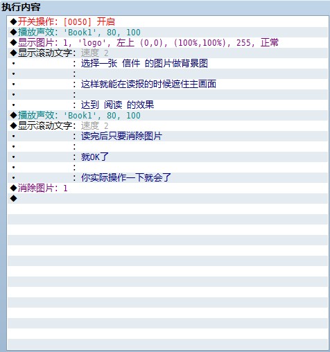Click the line 你实际操作一下就会了
The width and height of the screenshot is (330, 352).
tap(167, 177)
